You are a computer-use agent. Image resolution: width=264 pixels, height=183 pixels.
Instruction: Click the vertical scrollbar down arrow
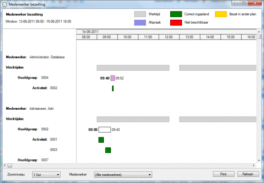click(x=259, y=161)
